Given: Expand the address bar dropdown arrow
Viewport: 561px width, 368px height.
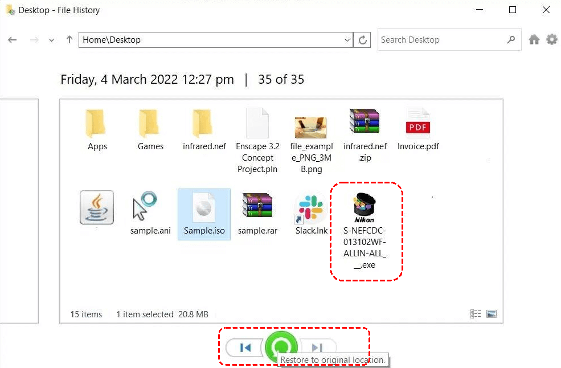Looking at the screenshot, I should (x=347, y=40).
